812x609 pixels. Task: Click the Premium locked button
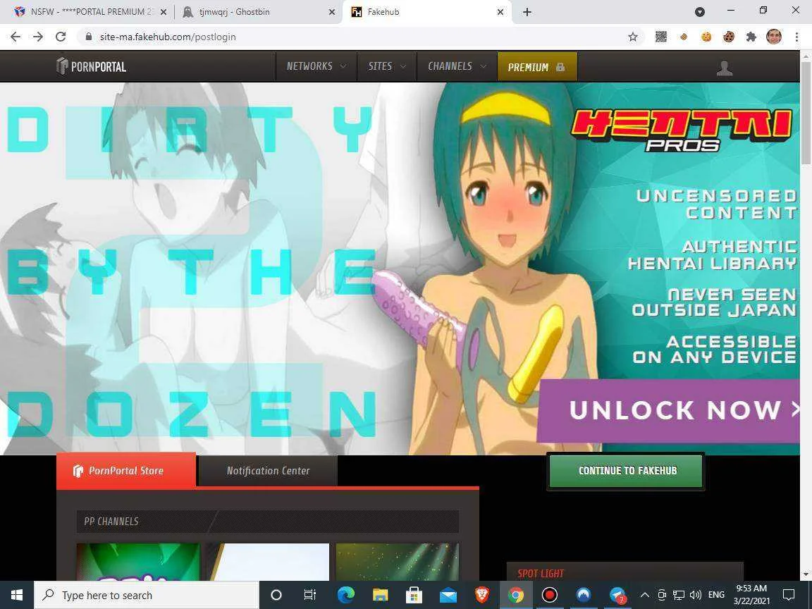537,67
